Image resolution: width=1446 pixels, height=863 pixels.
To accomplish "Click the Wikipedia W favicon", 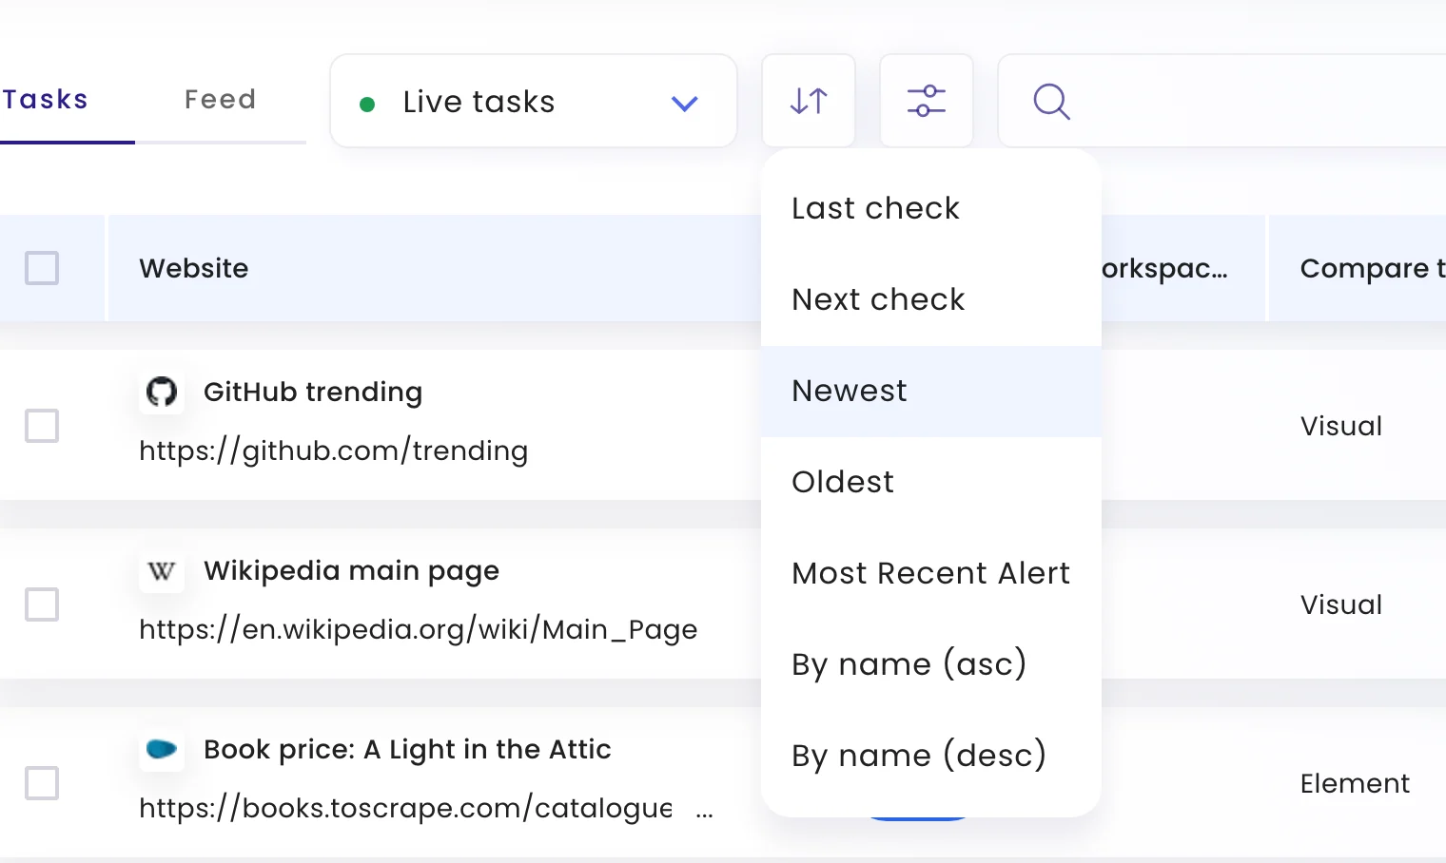I will coord(162,570).
